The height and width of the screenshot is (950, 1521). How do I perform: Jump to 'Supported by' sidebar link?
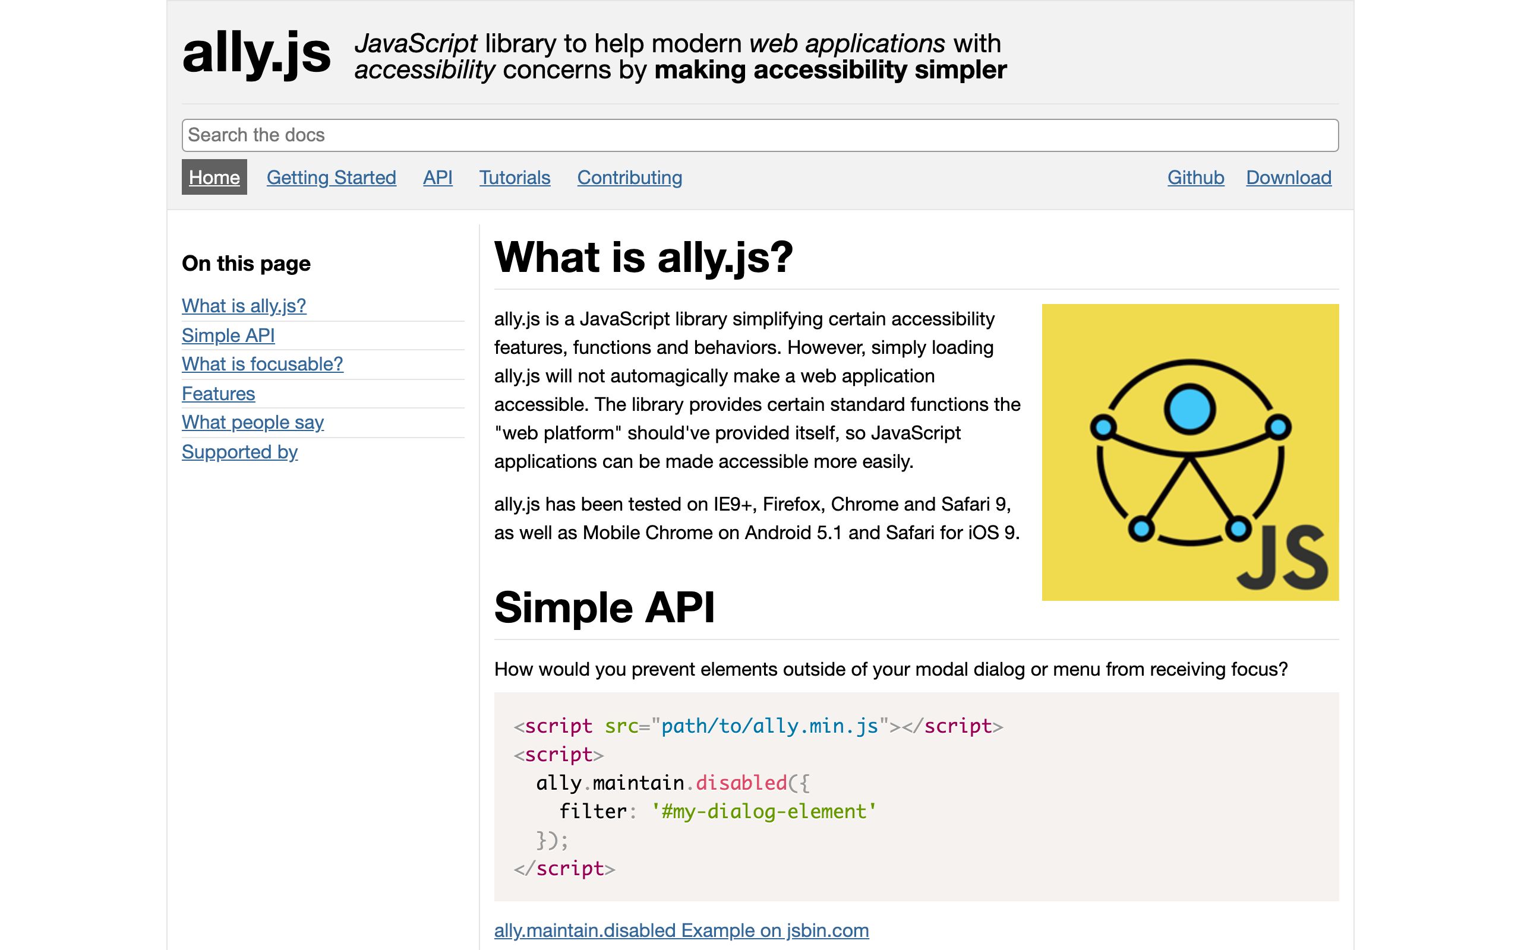pos(239,452)
